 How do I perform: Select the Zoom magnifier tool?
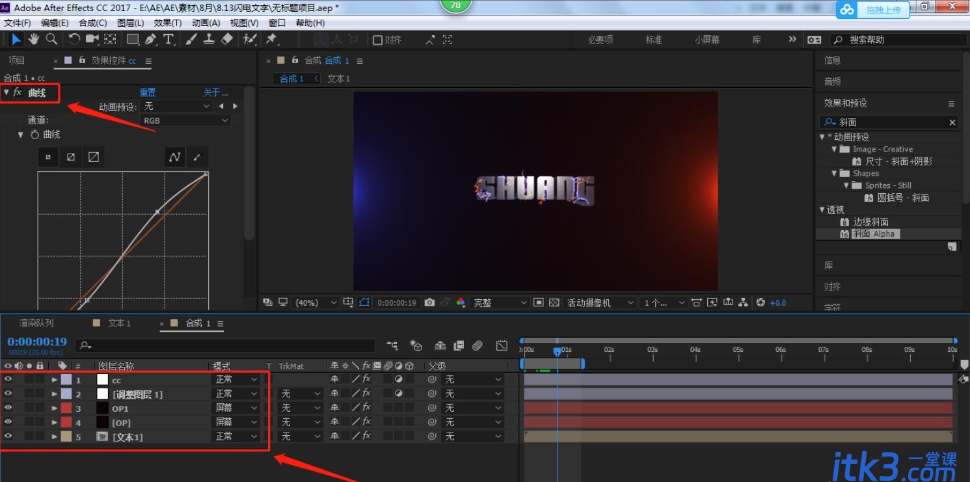[51, 40]
